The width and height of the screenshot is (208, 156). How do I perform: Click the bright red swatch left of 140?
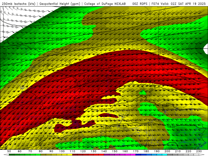pyautogui.click(x=101, y=155)
